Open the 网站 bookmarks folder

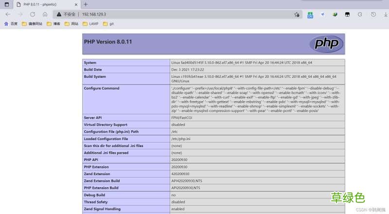click(71, 24)
